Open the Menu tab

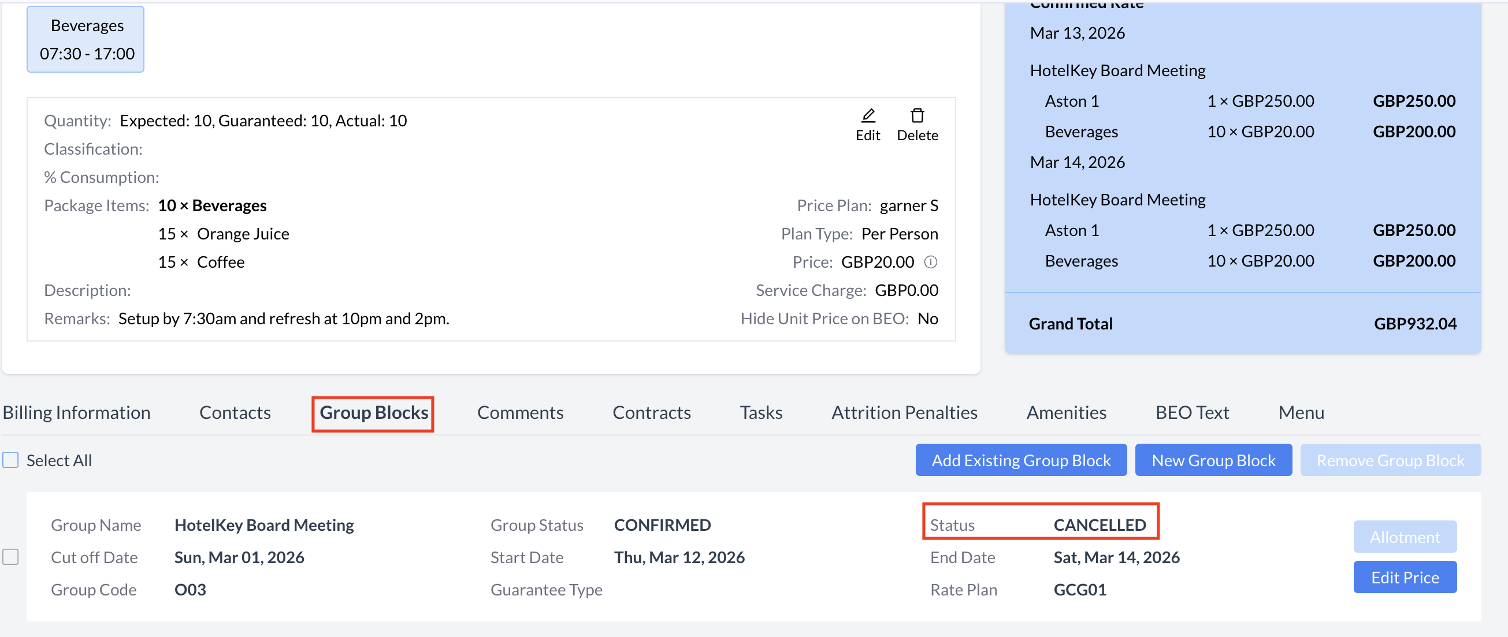pos(1301,413)
